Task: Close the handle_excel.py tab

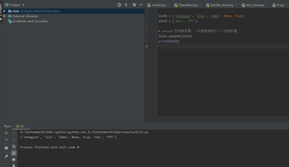Action: tap(236, 5)
